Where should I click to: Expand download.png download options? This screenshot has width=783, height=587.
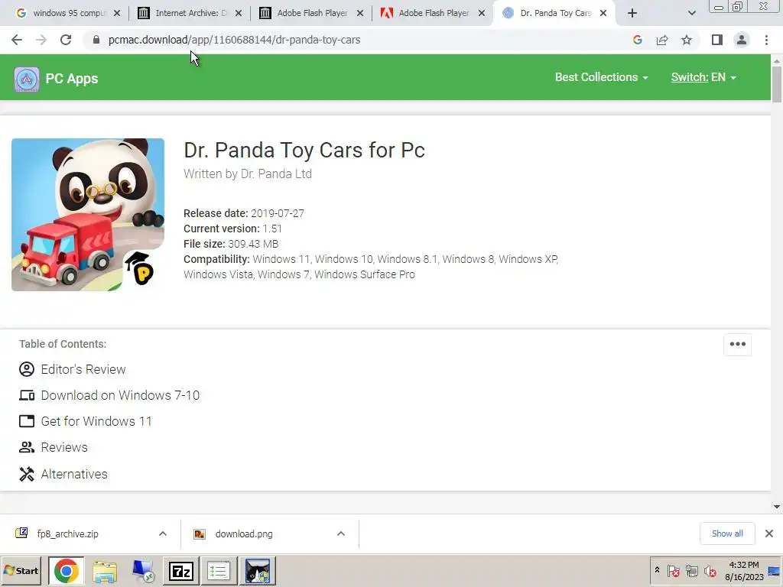coord(341,533)
